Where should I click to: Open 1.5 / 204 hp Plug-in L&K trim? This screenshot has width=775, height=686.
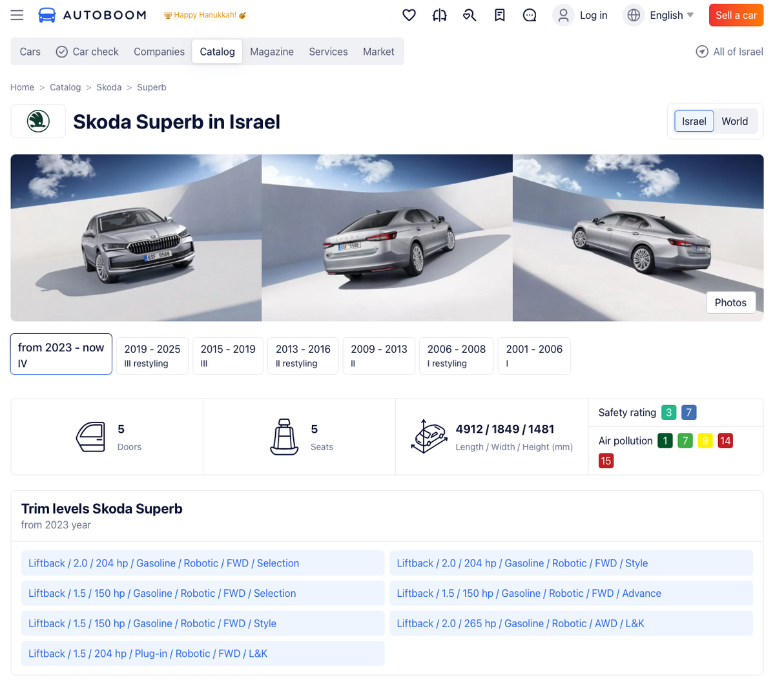coord(203,654)
